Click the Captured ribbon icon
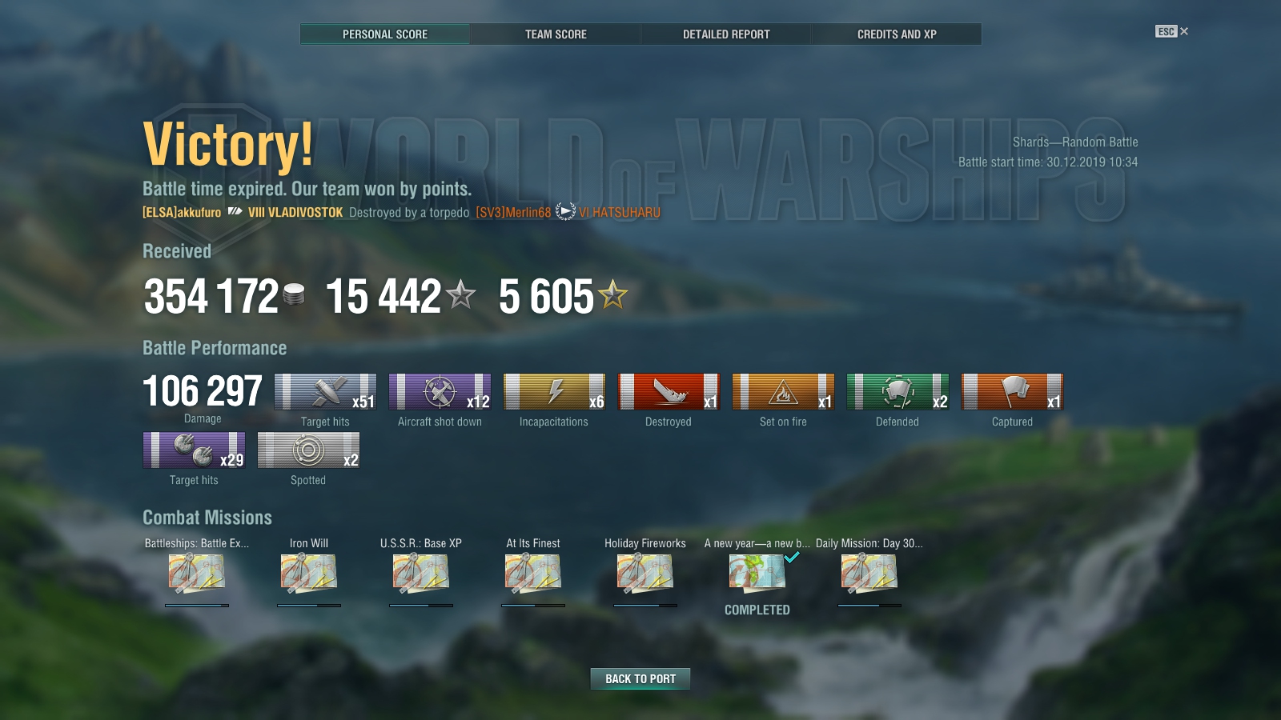The width and height of the screenshot is (1281, 720). click(x=1012, y=392)
